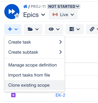The image size is (98, 103).
Task: Click the red Live broadcast icon
Action: (55, 15)
